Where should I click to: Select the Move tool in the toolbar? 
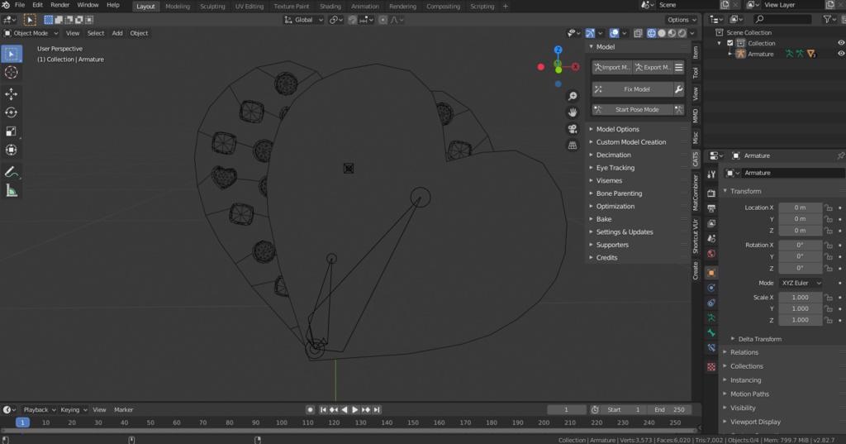12,93
